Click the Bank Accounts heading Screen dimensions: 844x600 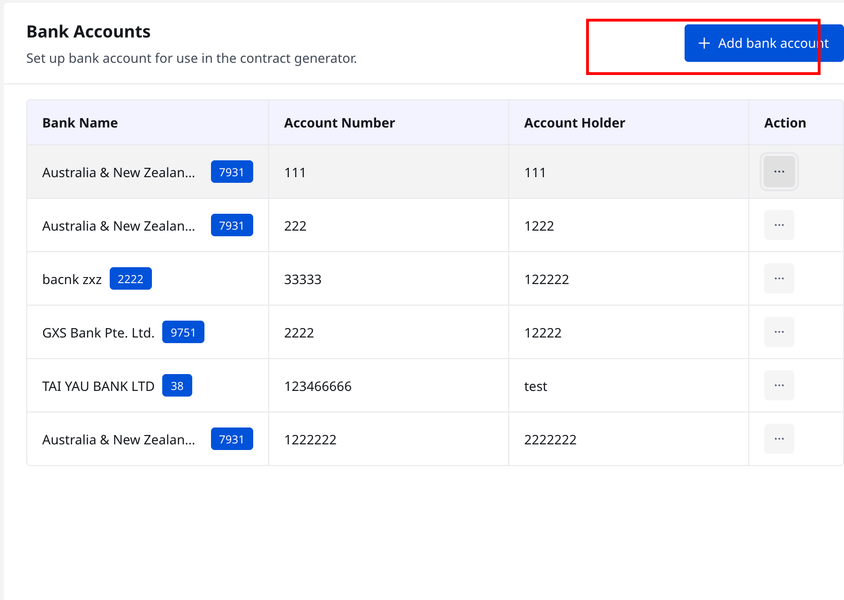[89, 31]
